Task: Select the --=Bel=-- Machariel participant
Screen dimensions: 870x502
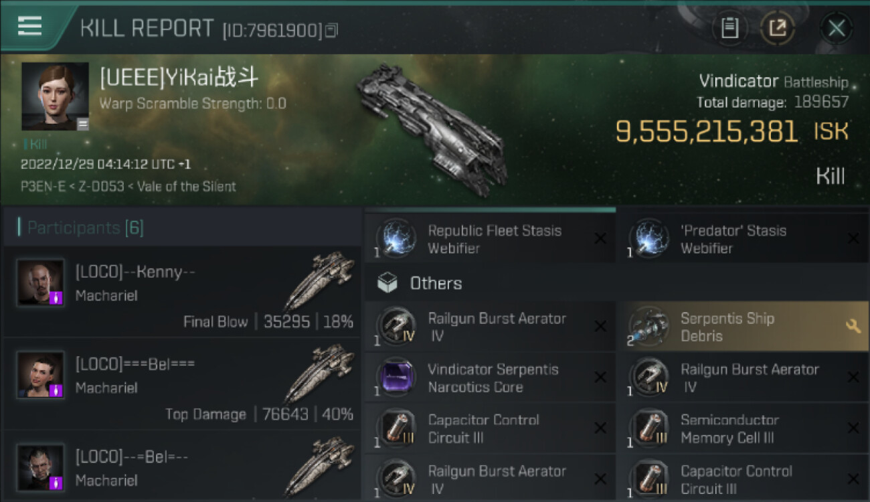Action: click(x=182, y=467)
